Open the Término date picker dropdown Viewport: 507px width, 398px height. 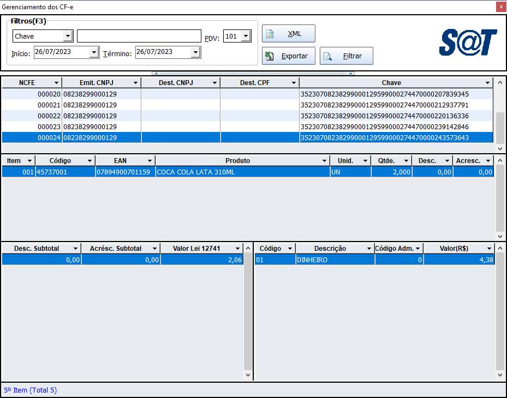[x=195, y=52]
